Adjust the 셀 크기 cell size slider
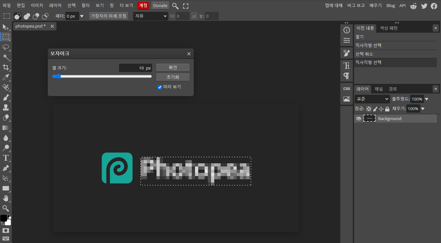The image size is (441, 243). pos(102,76)
